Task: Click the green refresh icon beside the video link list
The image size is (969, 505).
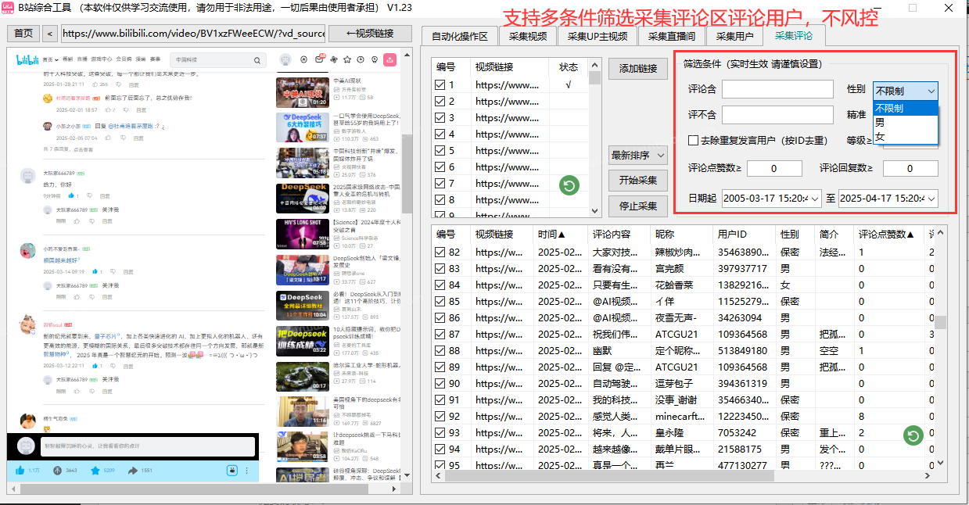Action: pyautogui.click(x=569, y=185)
